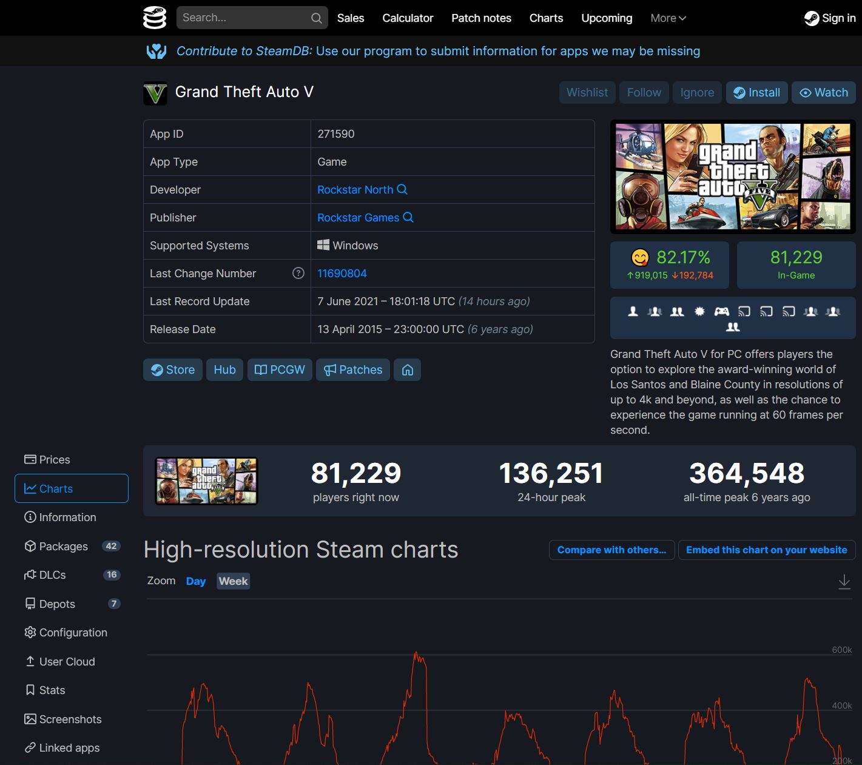Image resolution: width=862 pixels, height=765 pixels.
Task: Open the Upcoming releases page
Action: pyautogui.click(x=607, y=18)
